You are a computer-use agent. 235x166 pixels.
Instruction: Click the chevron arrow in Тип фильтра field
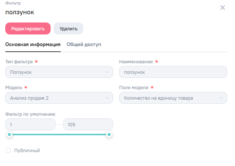(107, 72)
